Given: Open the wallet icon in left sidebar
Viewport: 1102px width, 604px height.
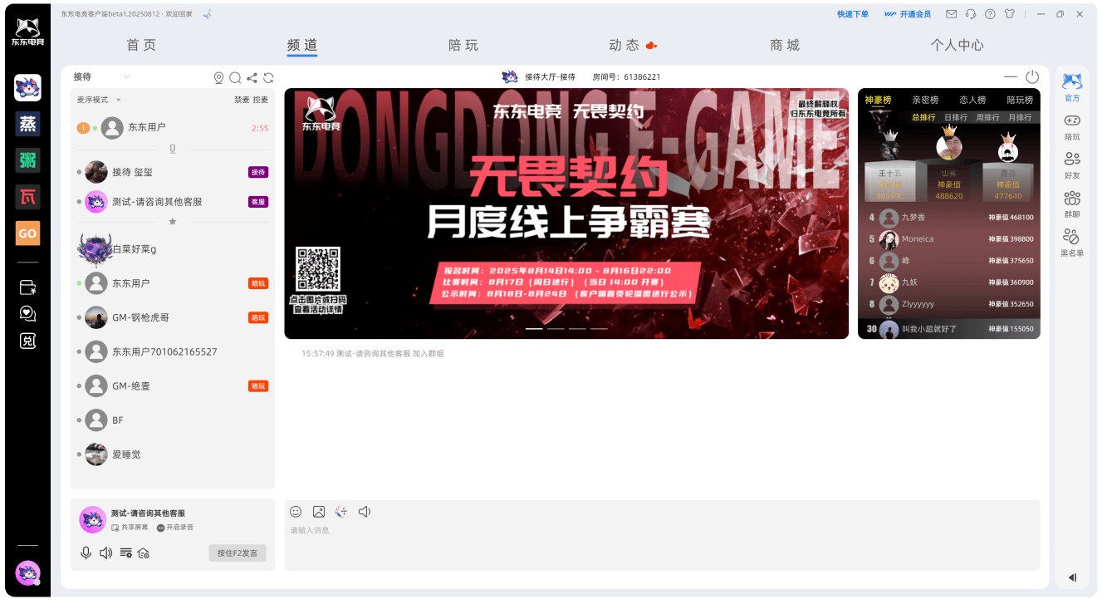Looking at the screenshot, I should (27, 287).
